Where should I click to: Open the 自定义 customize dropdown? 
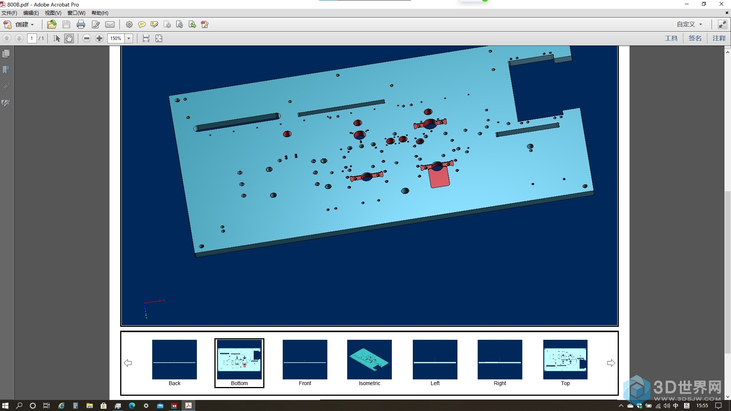[x=689, y=24]
